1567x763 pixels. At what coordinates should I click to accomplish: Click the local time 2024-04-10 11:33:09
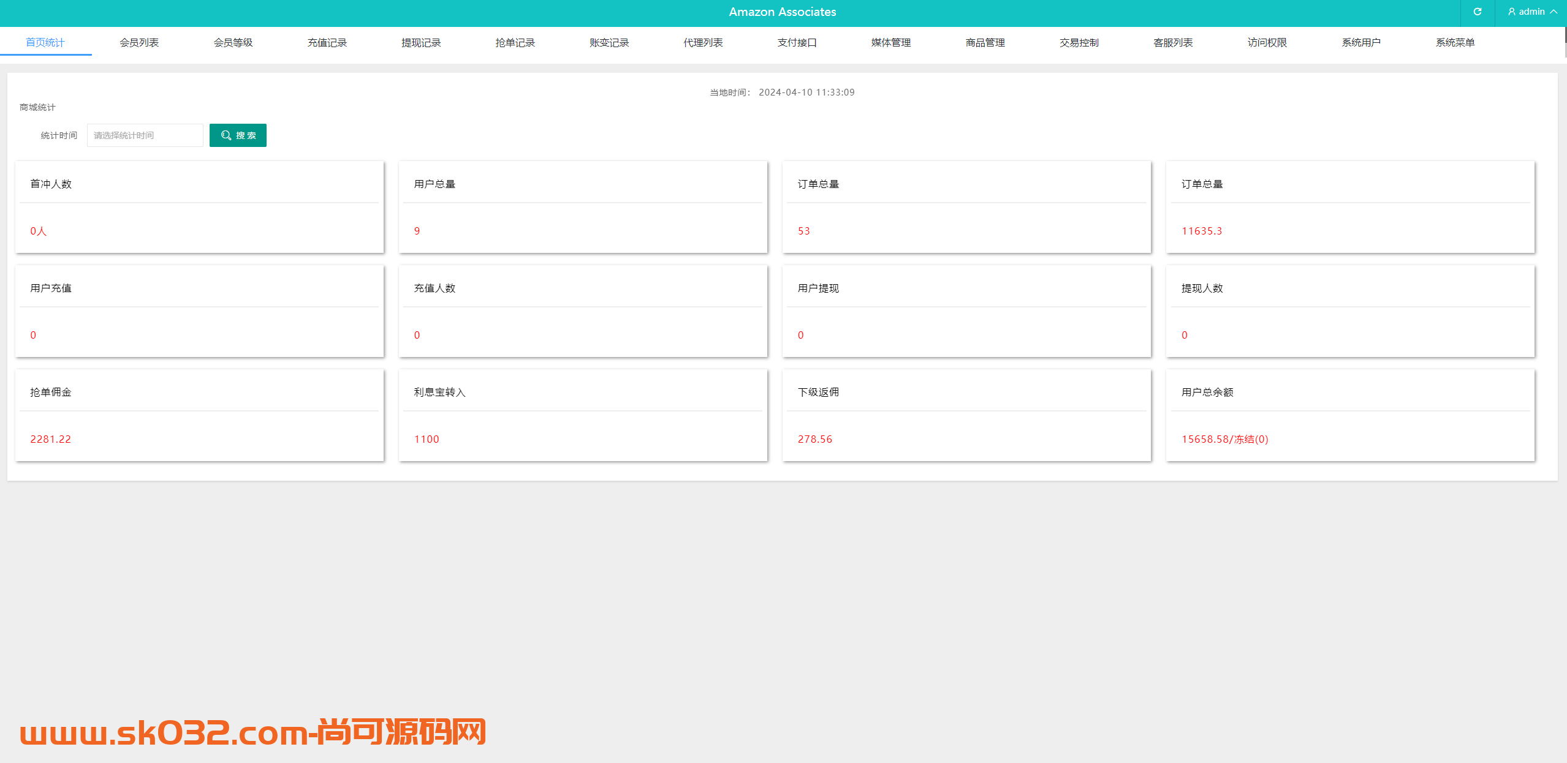806,92
